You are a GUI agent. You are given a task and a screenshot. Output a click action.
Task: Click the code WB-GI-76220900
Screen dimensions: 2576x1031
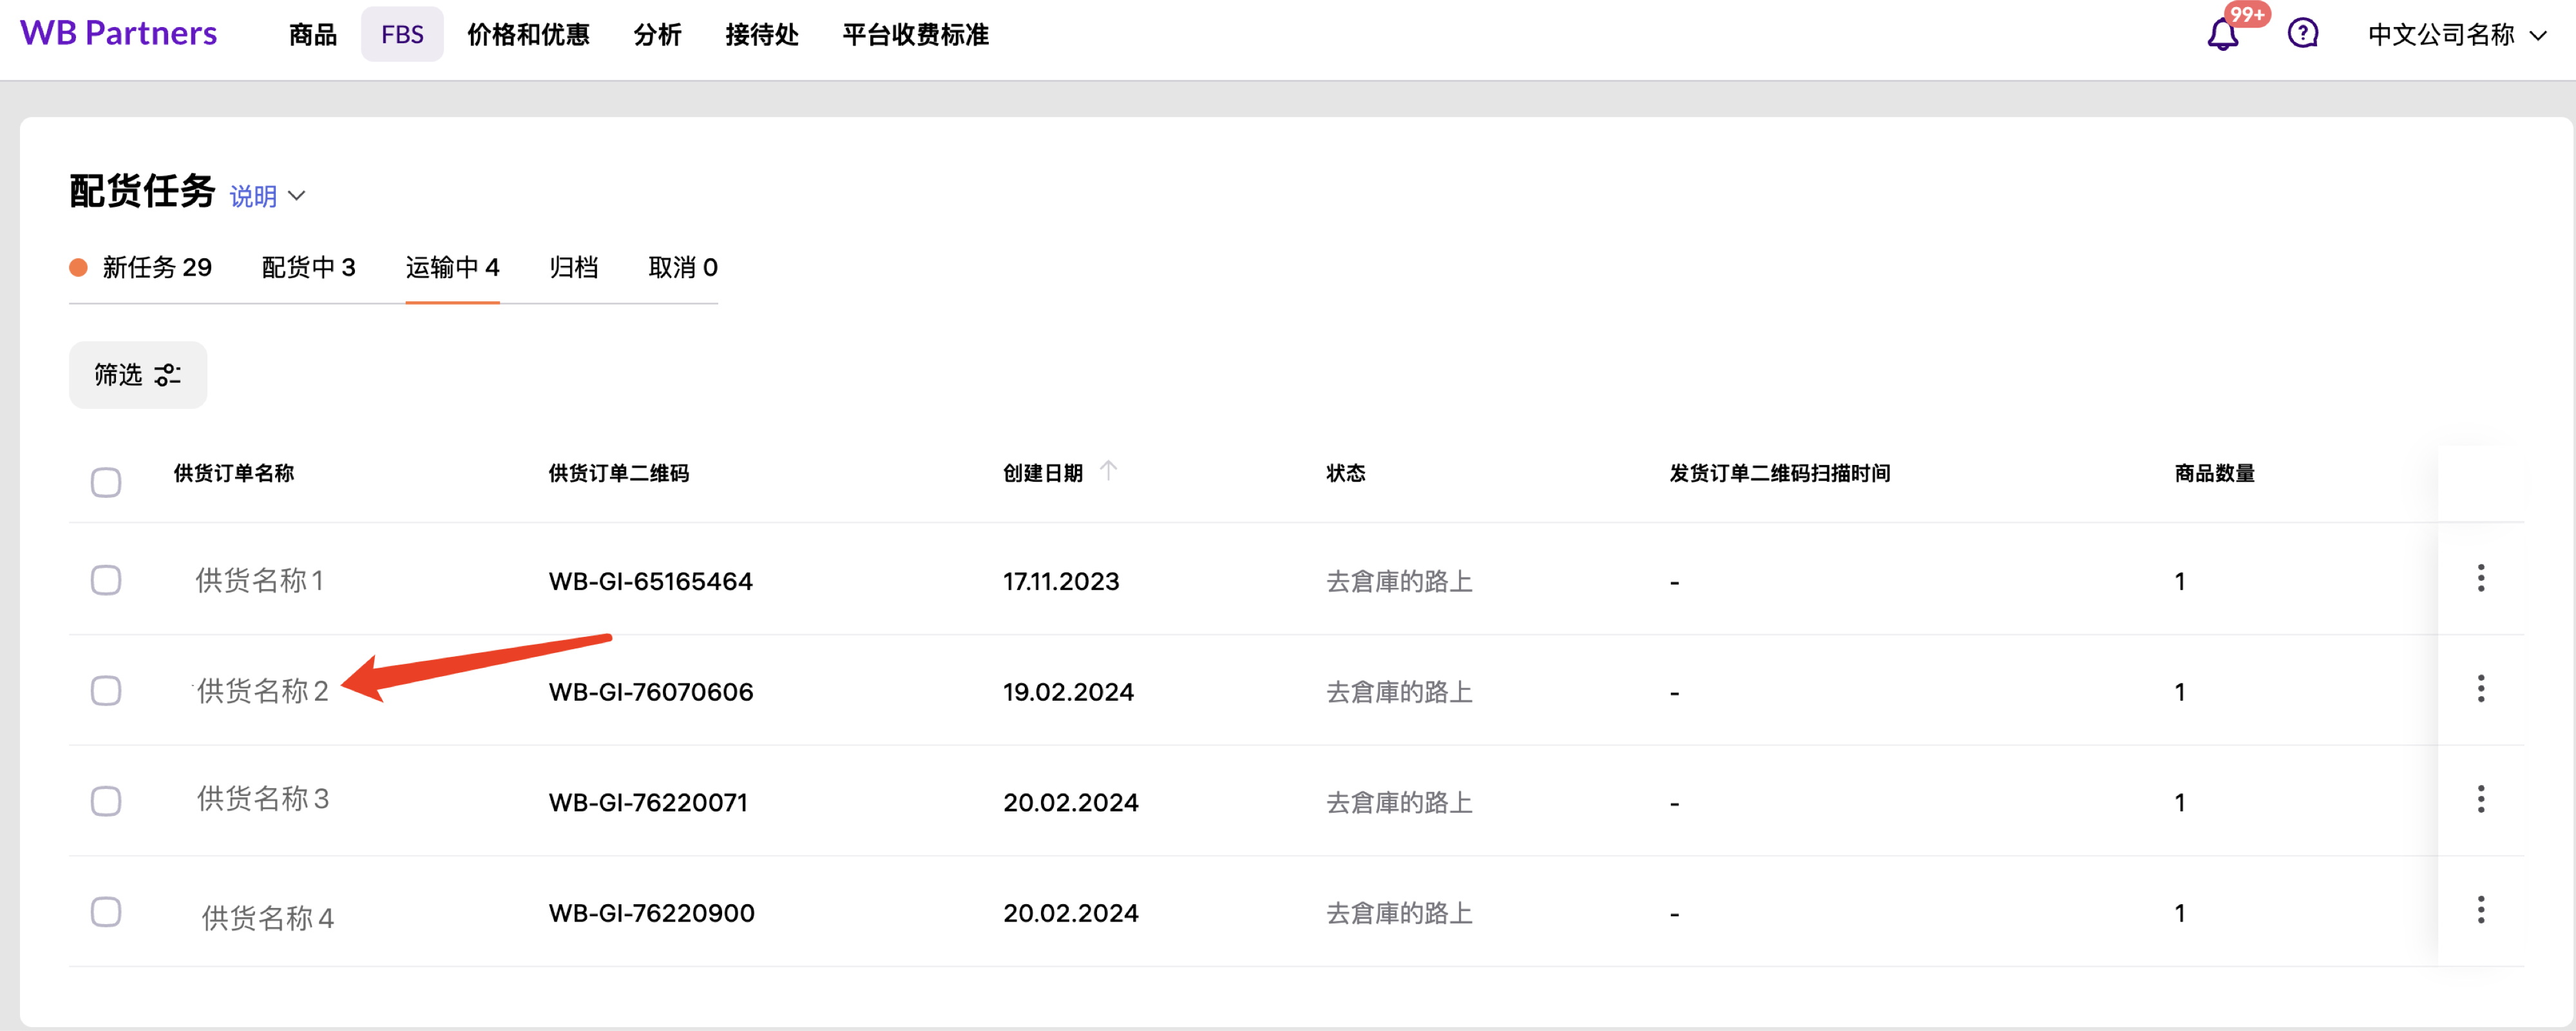tap(652, 913)
